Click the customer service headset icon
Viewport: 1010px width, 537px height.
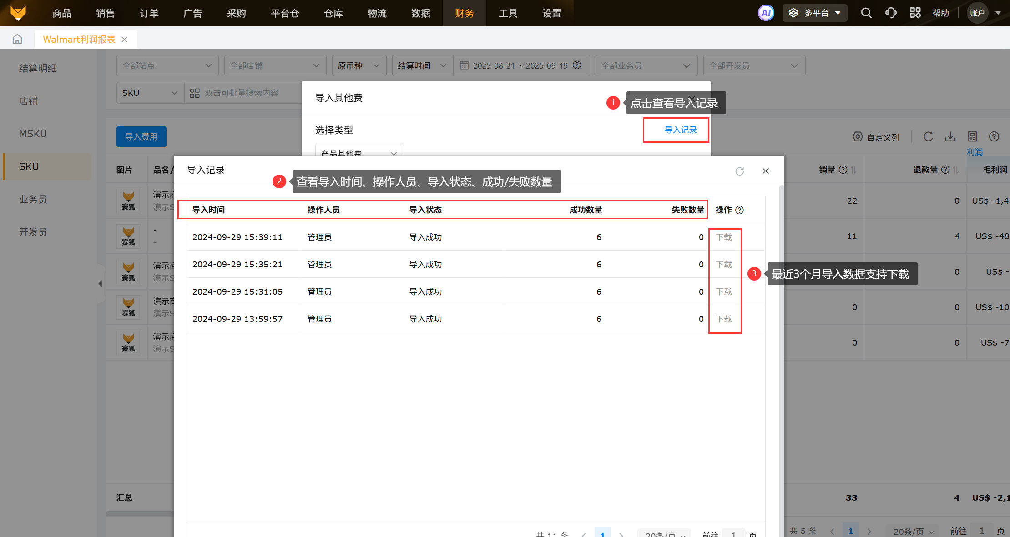tap(891, 13)
